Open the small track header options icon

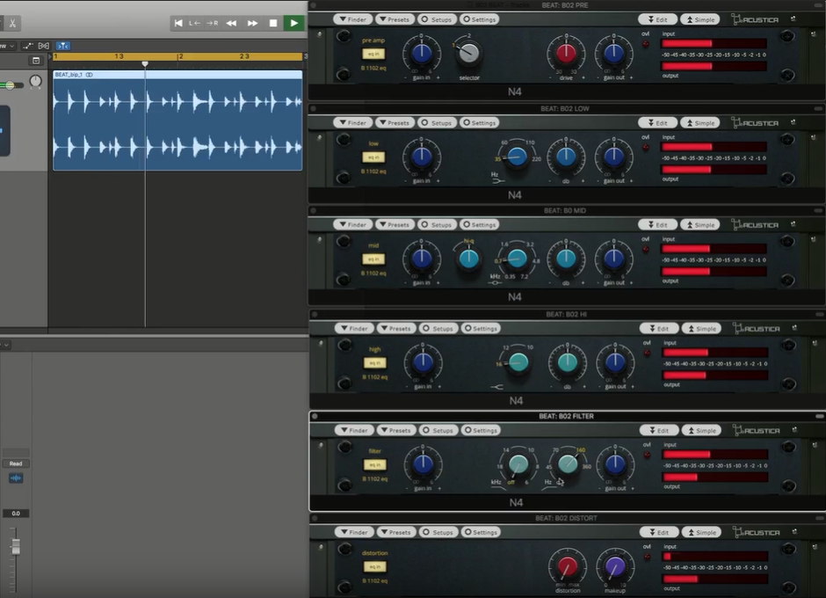tap(36, 60)
